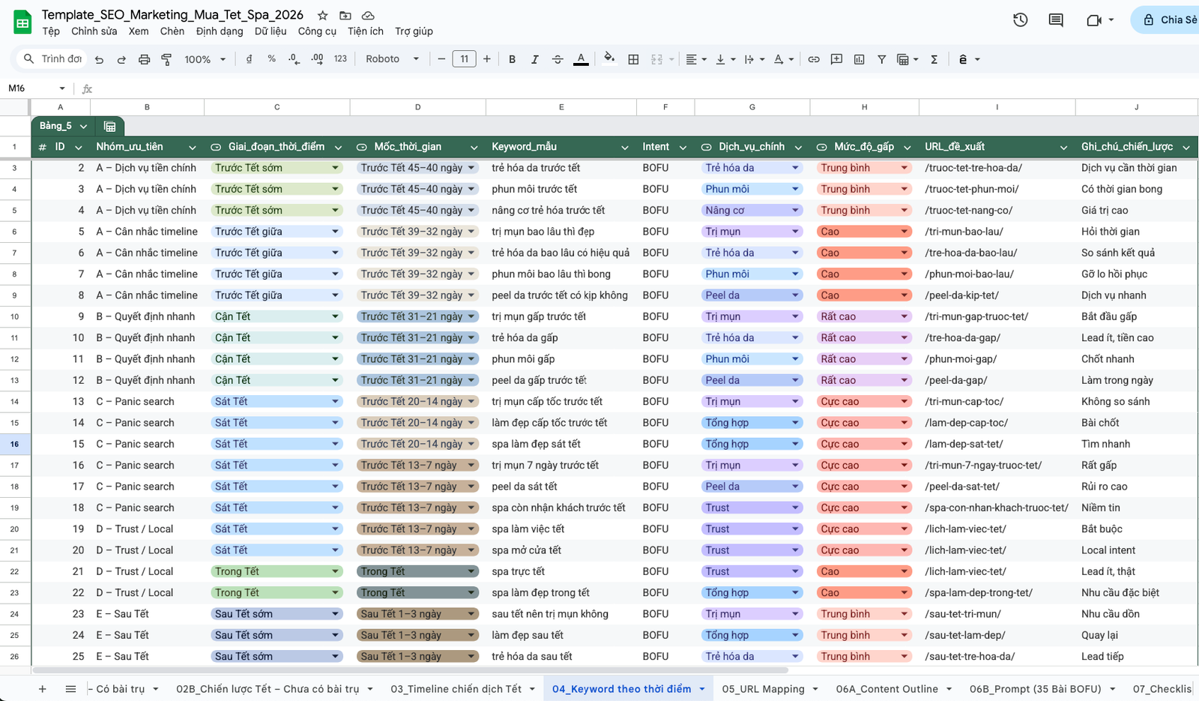Decrease font size with minus button
1199x701 pixels.
click(441, 59)
